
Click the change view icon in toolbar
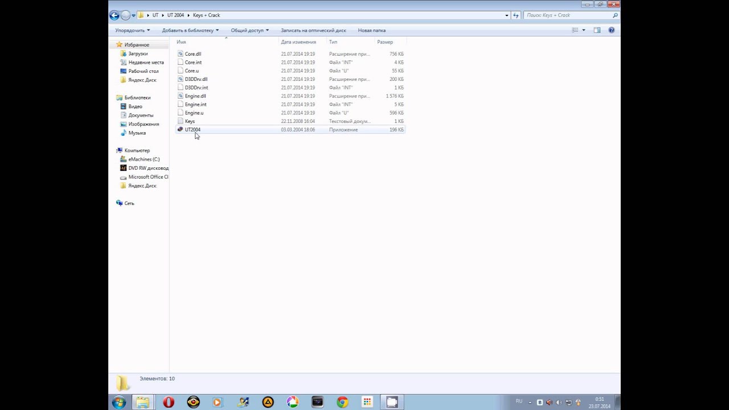click(575, 30)
